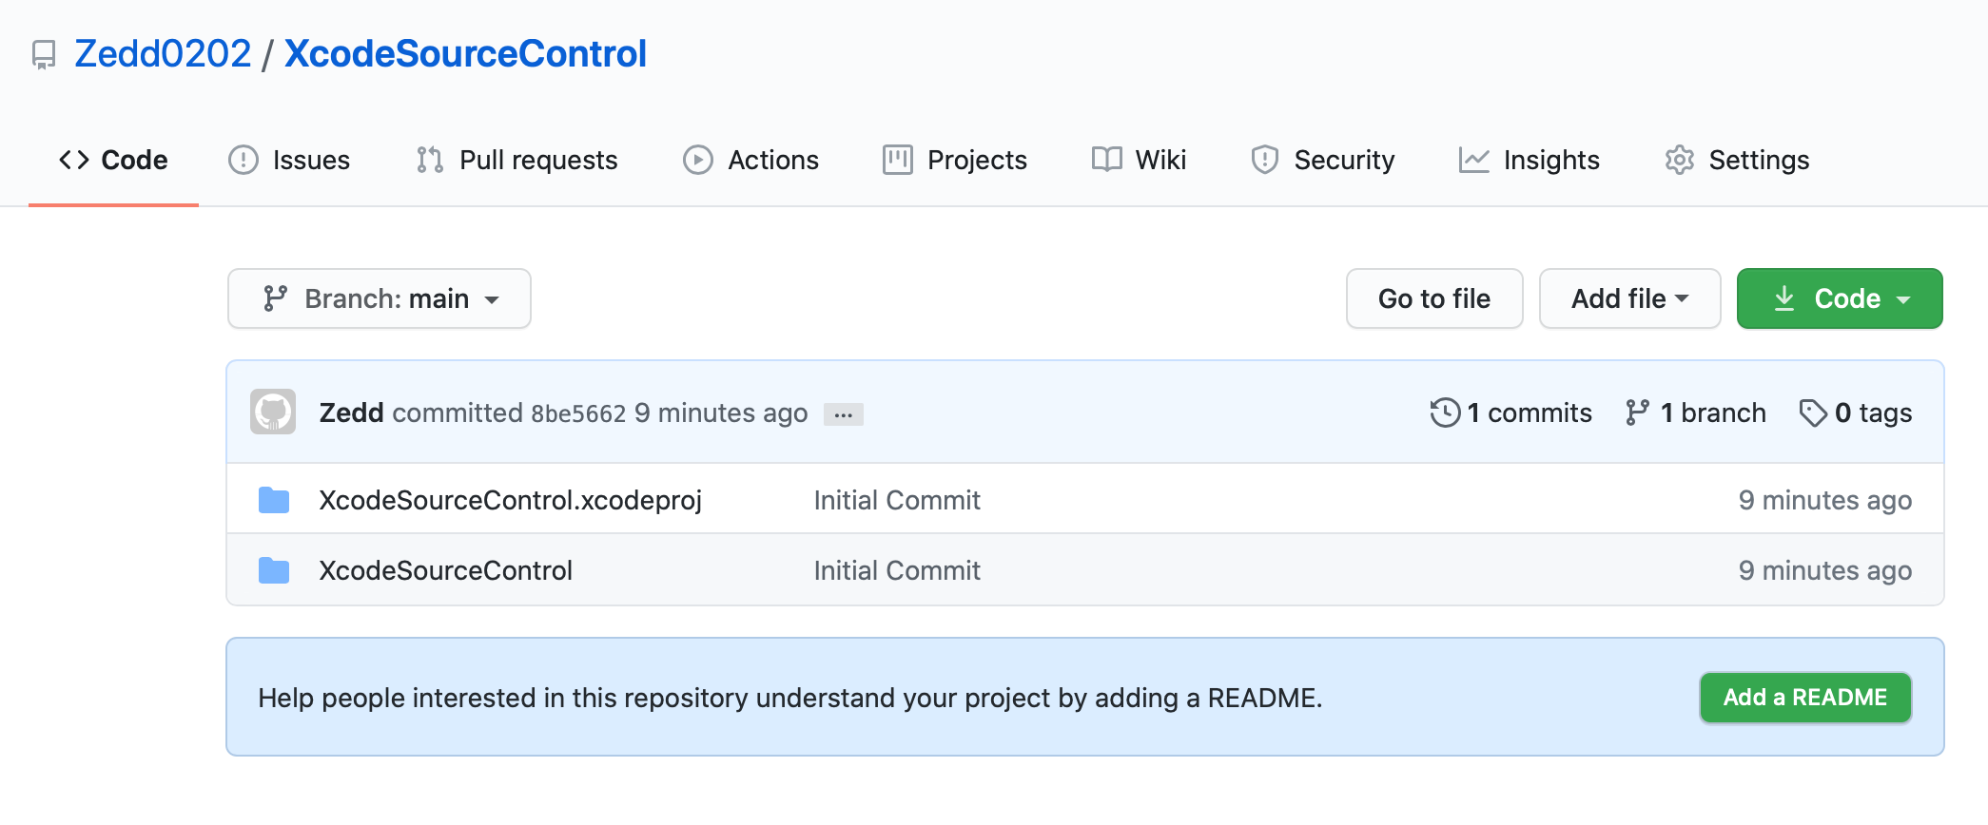
Task: Open commit hash 8be5662 link
Action: [578, 413]
